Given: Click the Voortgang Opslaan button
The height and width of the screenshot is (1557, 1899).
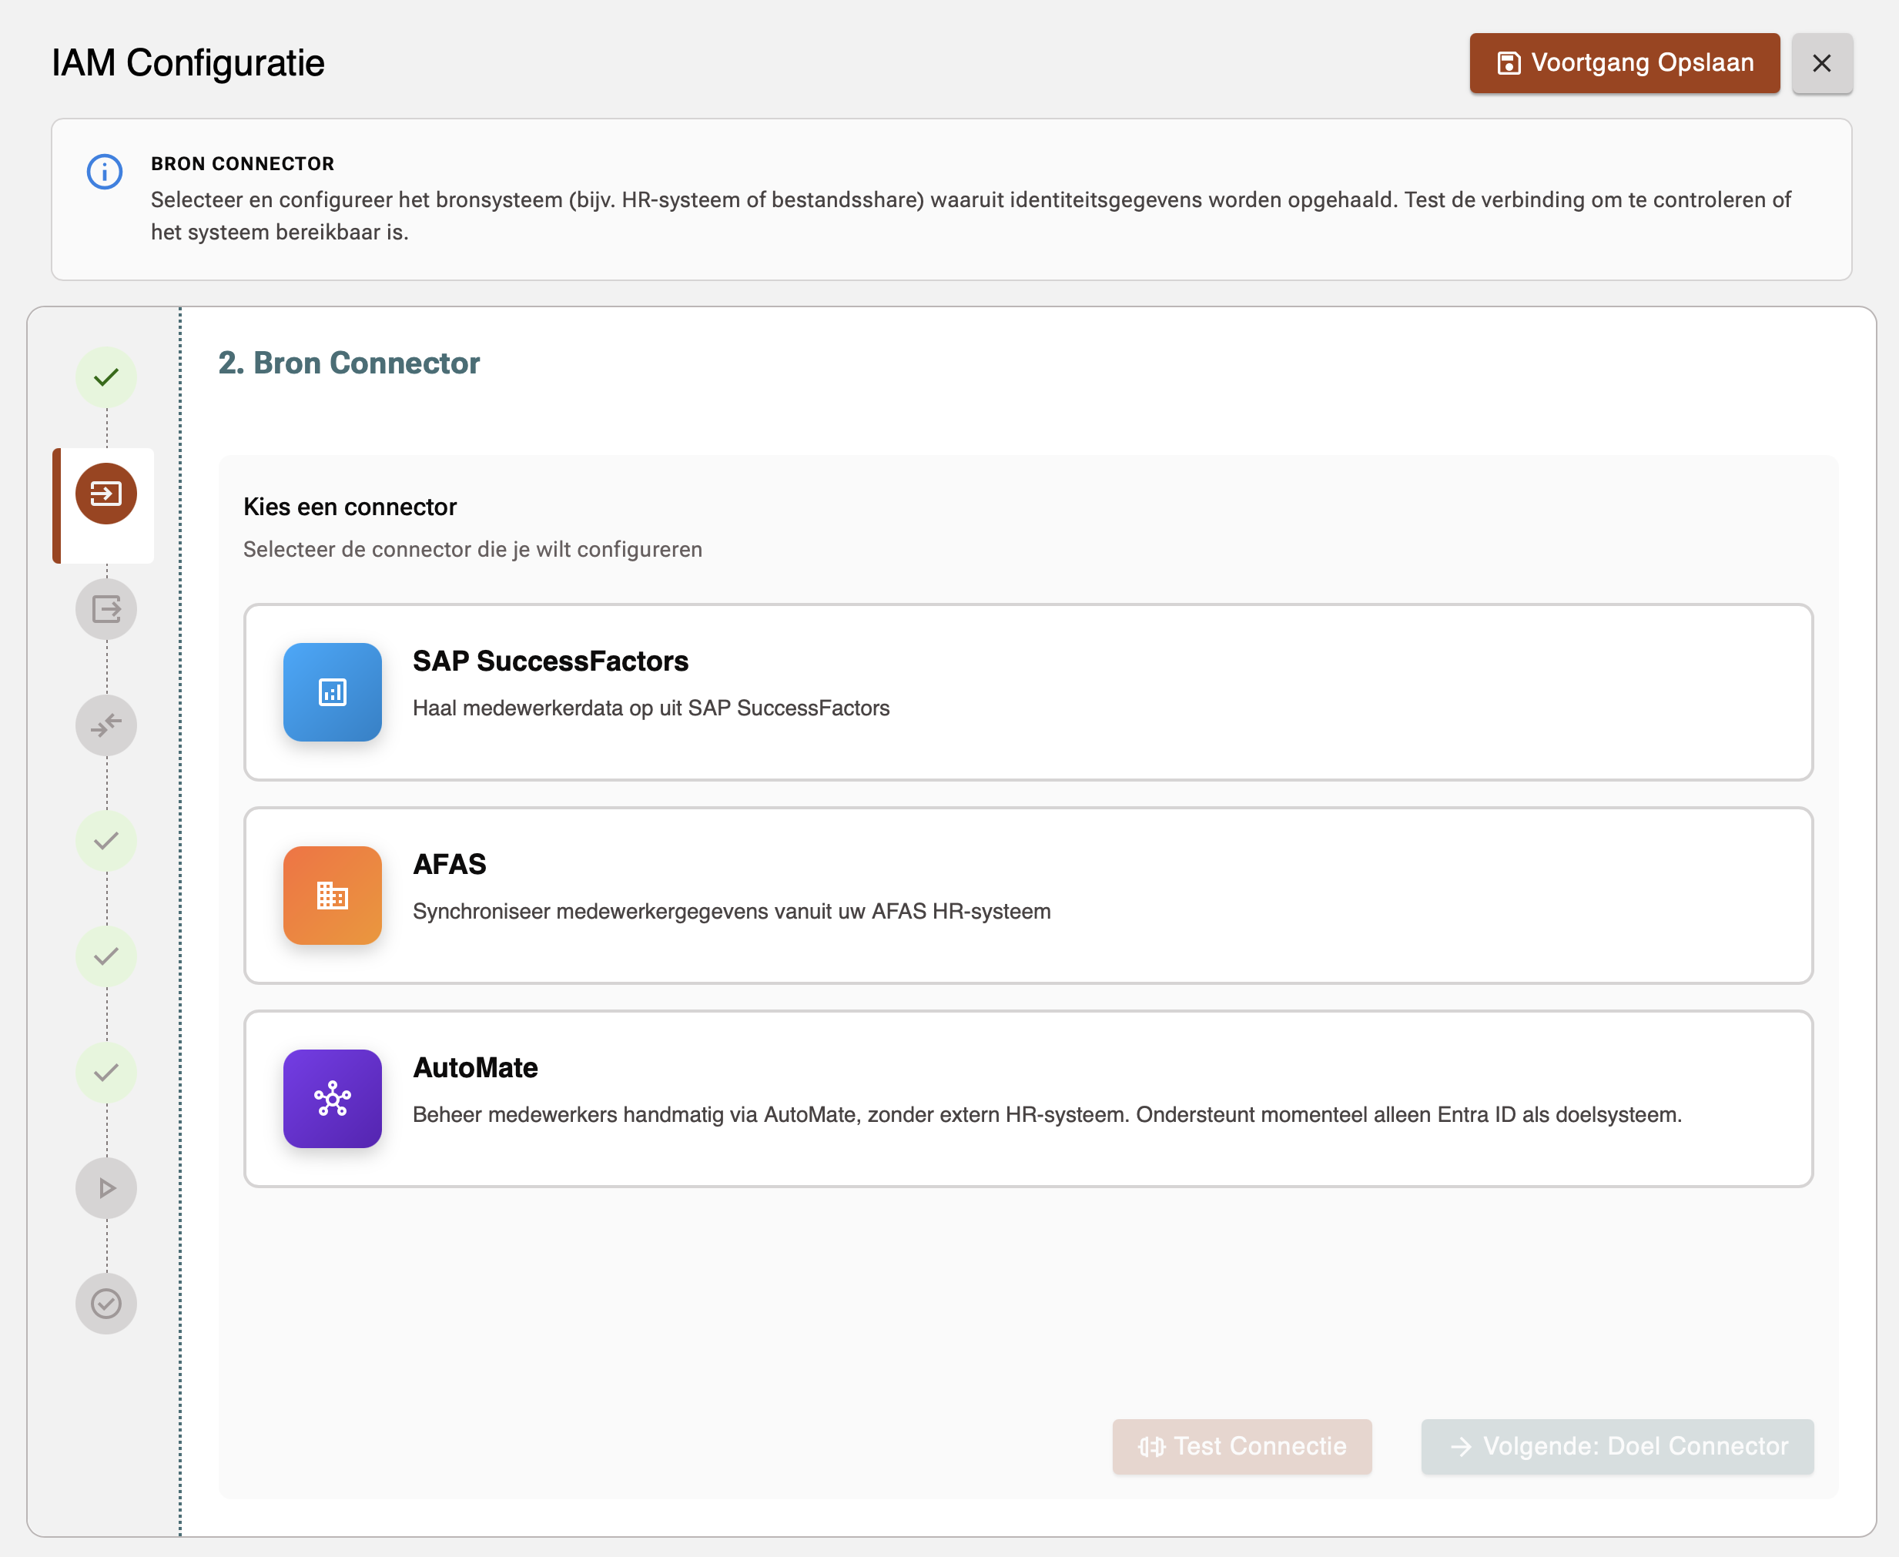Looking at the screenshot, I should point(1623,62).
